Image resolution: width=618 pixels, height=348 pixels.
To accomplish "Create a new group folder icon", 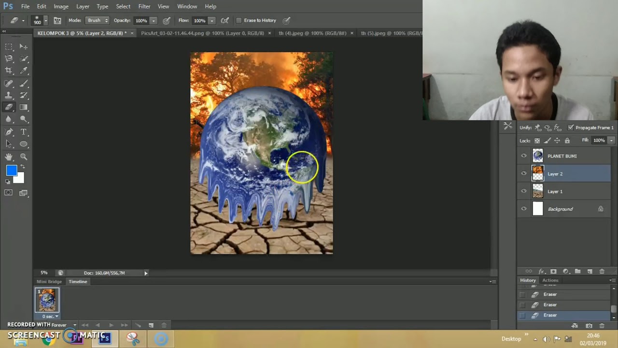I will pos(577,272).
